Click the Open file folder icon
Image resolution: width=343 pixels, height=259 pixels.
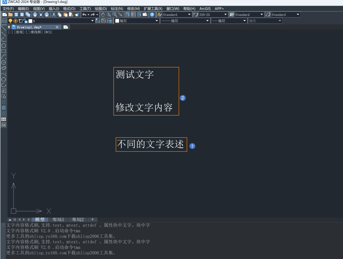click(10, 15)
